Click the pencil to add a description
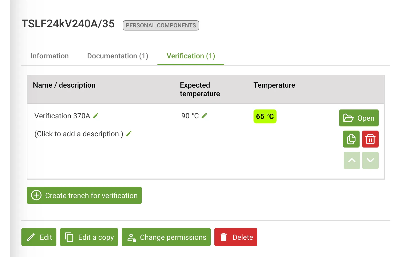This screenshot has height=257, width=399. click(129, 133)
